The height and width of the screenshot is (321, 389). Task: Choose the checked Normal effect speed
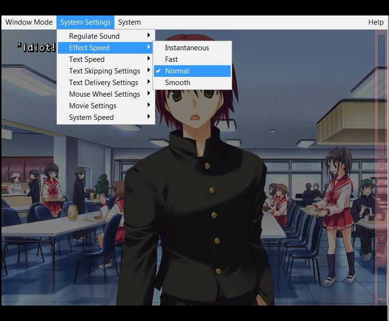(192, 71)
